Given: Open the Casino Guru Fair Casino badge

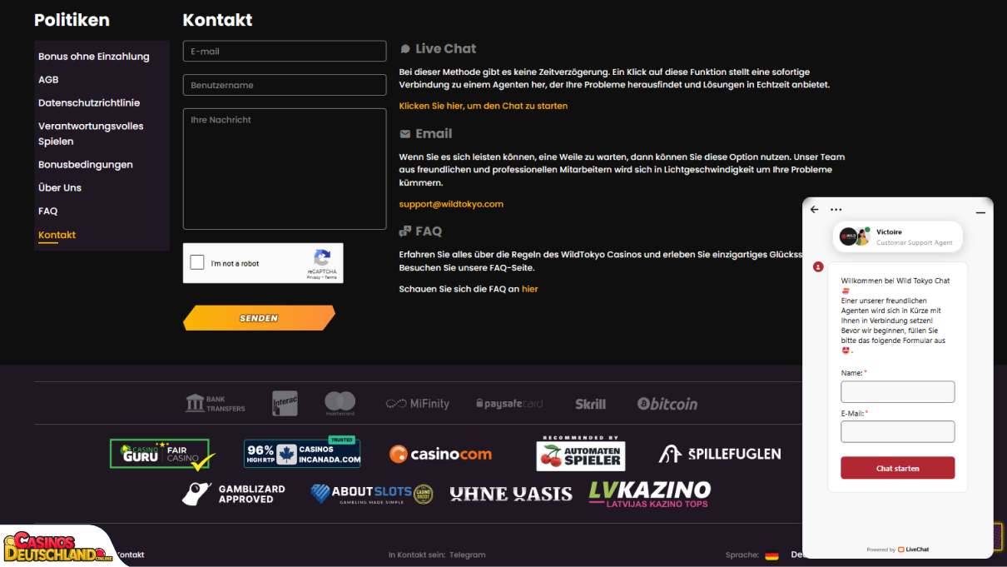Looking at the screenshot, I should (x=162, y=455).
